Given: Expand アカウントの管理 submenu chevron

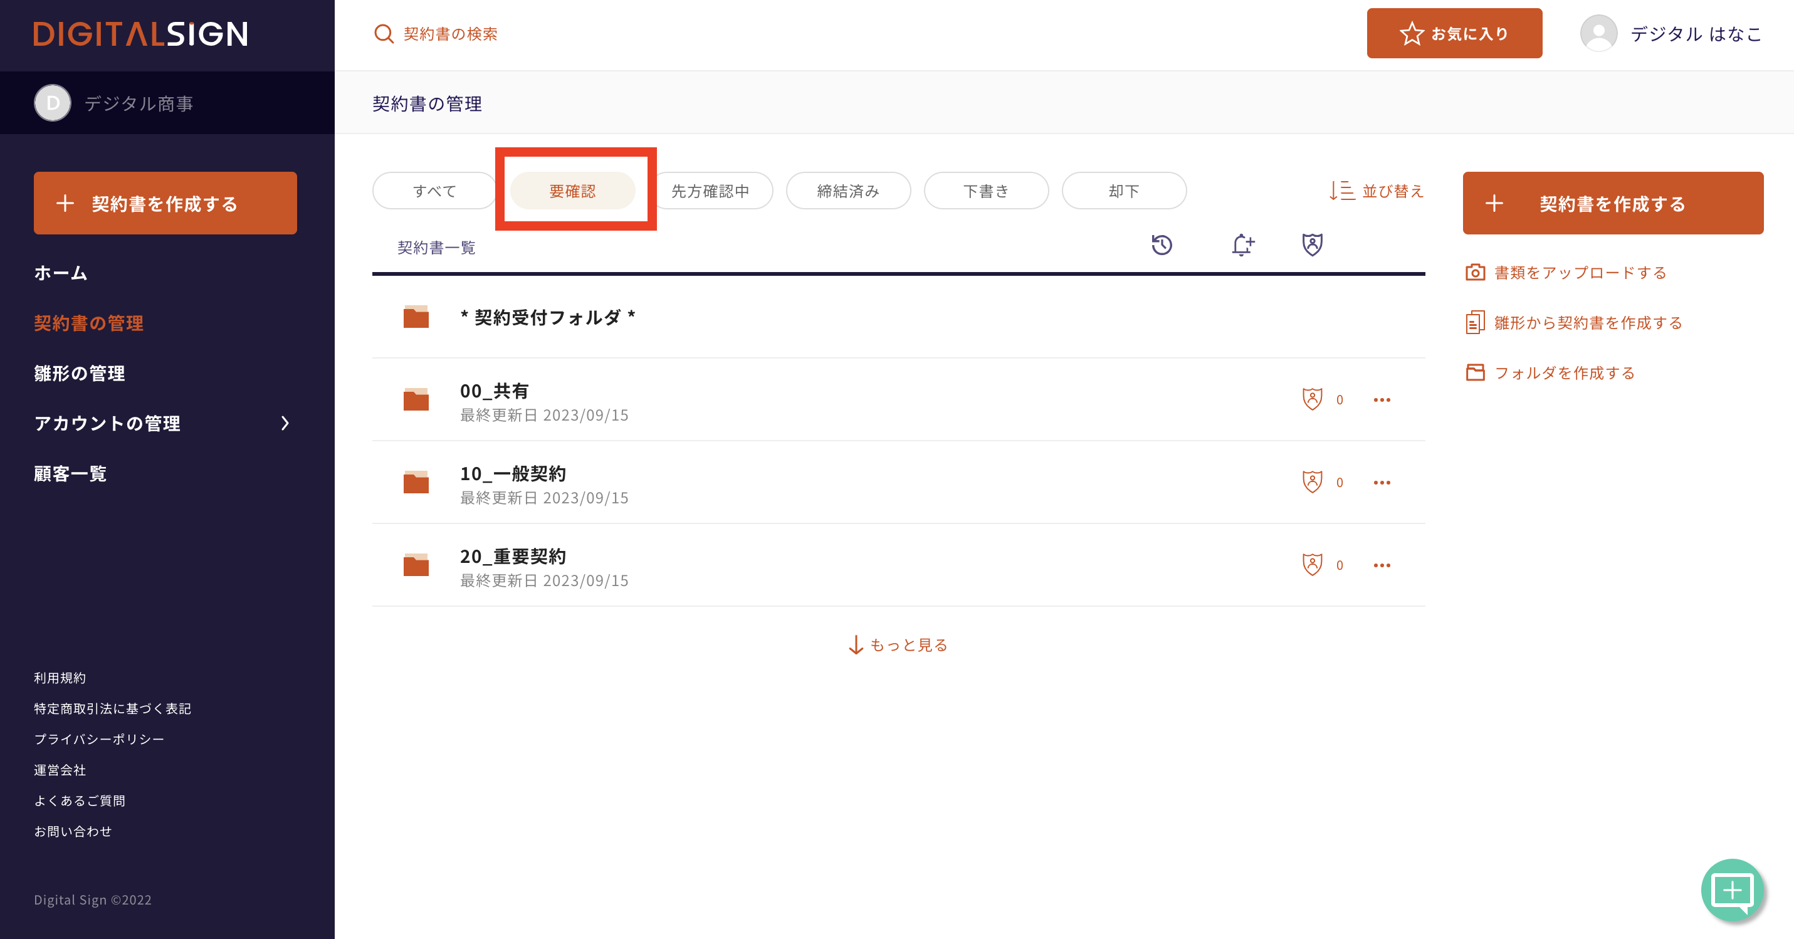Looking at the screenshot, I should click(285, 424).
